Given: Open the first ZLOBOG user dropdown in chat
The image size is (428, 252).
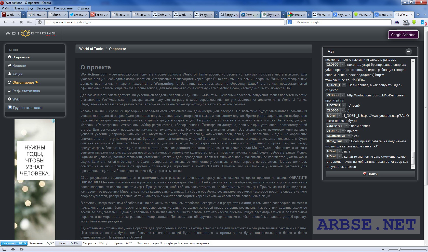Looking at the screenshot, I should tap(343, 65).
